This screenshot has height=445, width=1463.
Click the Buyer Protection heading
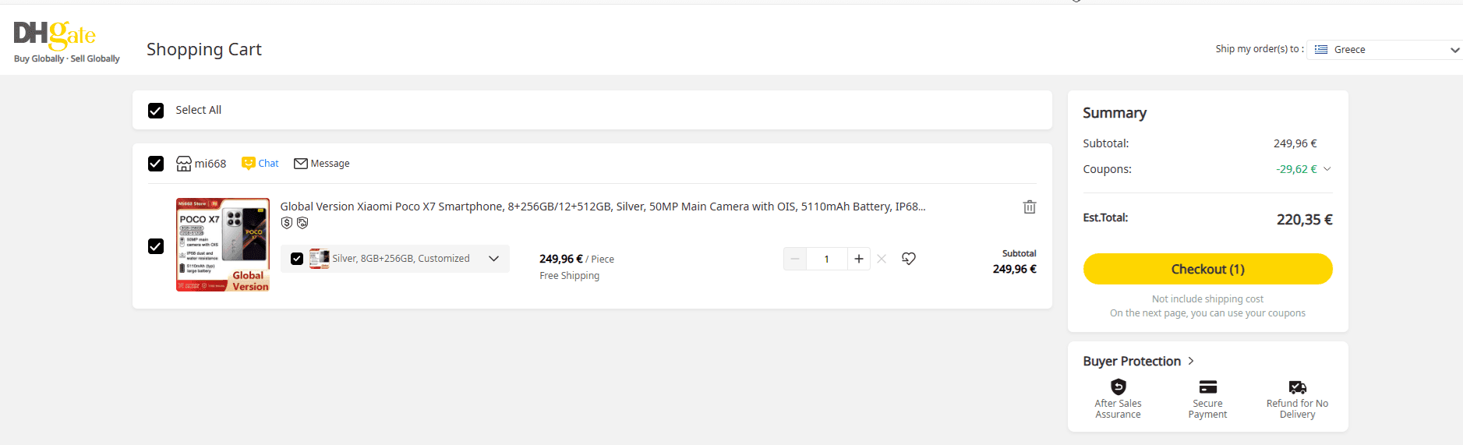(1132, 361)
